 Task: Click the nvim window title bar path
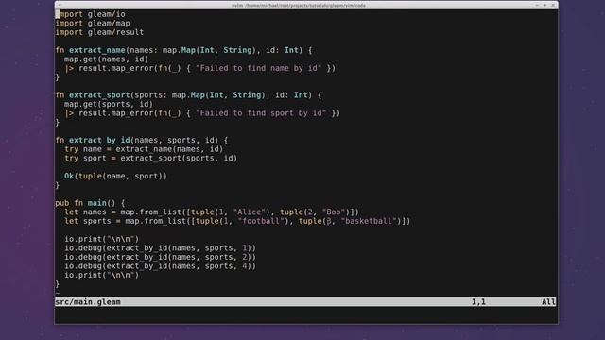pos(299,5)
